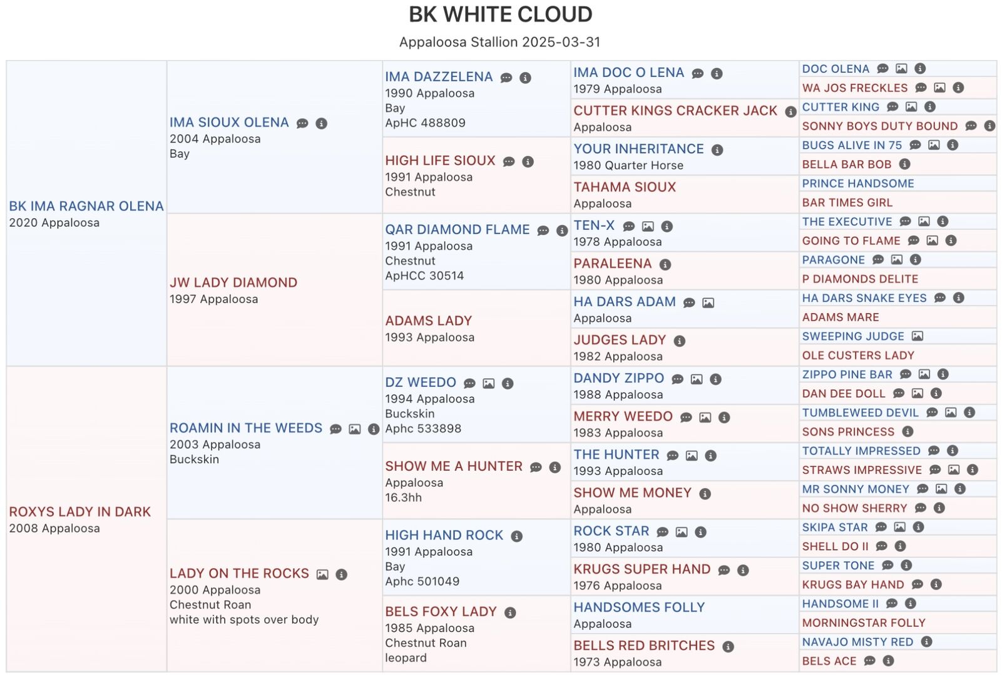Click the comment icon beside IMA SIOUX OLENA
Screen dimensions: 1007x675
click(x=302, y=124)
